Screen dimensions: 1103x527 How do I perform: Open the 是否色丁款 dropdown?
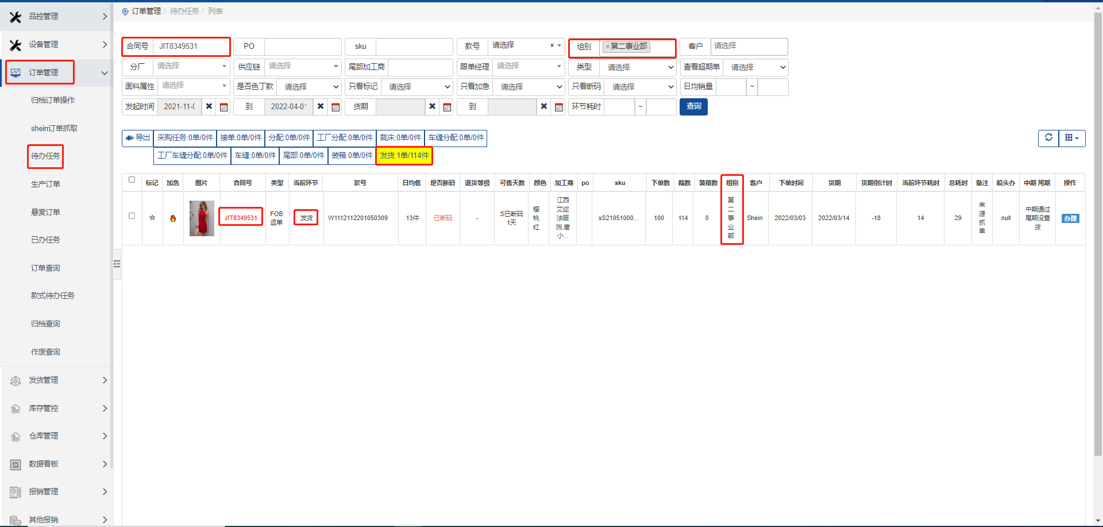click(309, 87)
